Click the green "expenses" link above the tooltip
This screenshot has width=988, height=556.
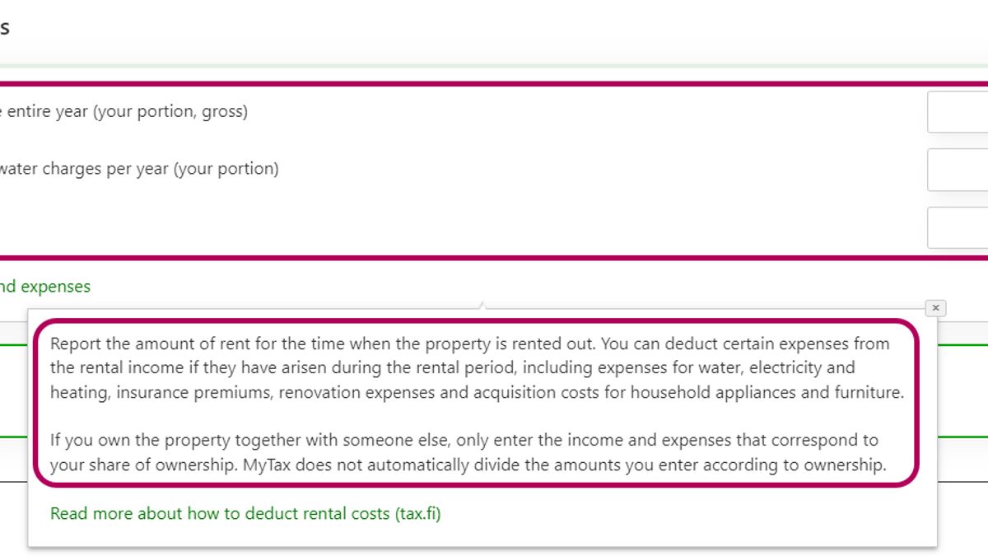coord(45,287)
